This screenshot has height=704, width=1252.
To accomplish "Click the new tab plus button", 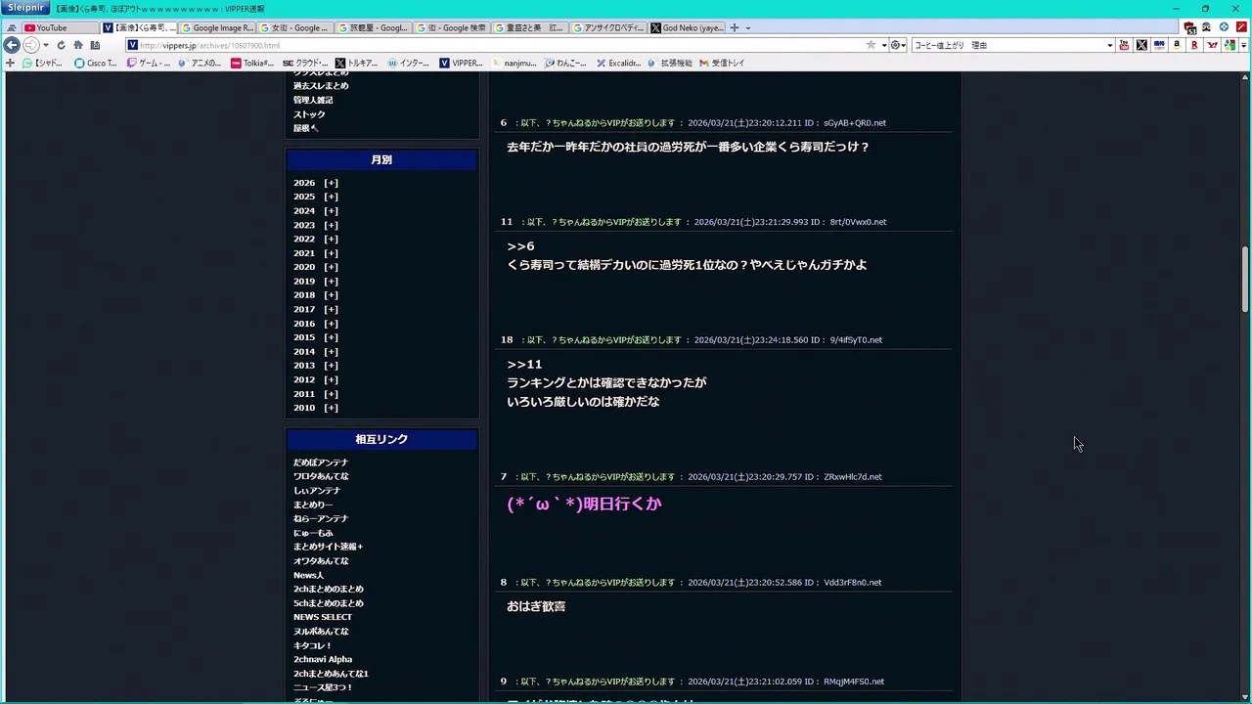I will (x=735, y=27).
